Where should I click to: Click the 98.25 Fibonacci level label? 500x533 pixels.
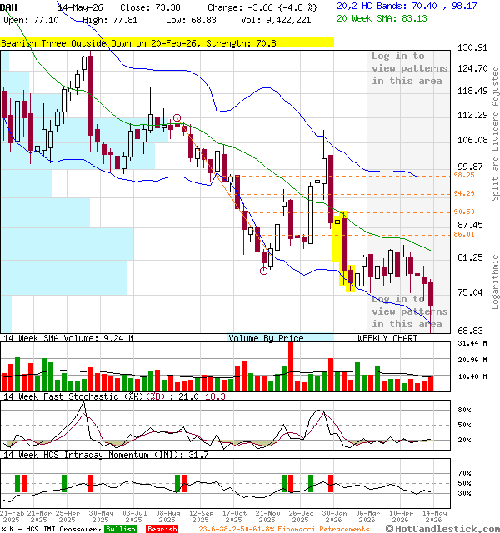coord(464,175)
